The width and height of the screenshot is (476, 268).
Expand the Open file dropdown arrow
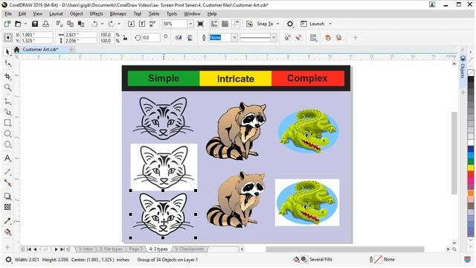(x=25, y=24)
